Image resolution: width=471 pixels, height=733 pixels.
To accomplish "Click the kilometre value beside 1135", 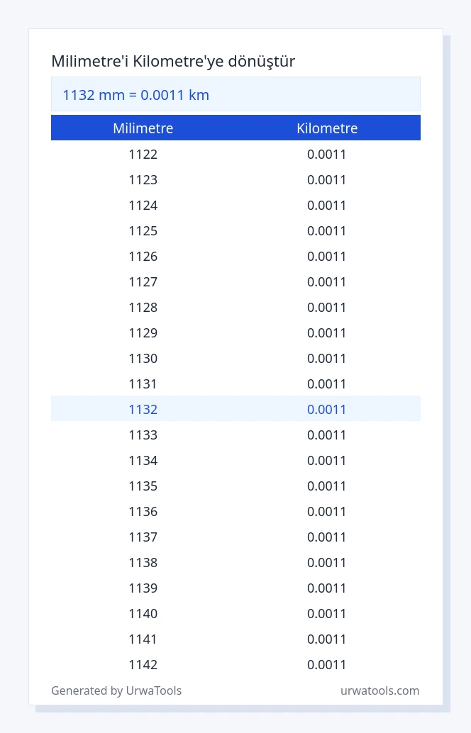I will 326,486.
